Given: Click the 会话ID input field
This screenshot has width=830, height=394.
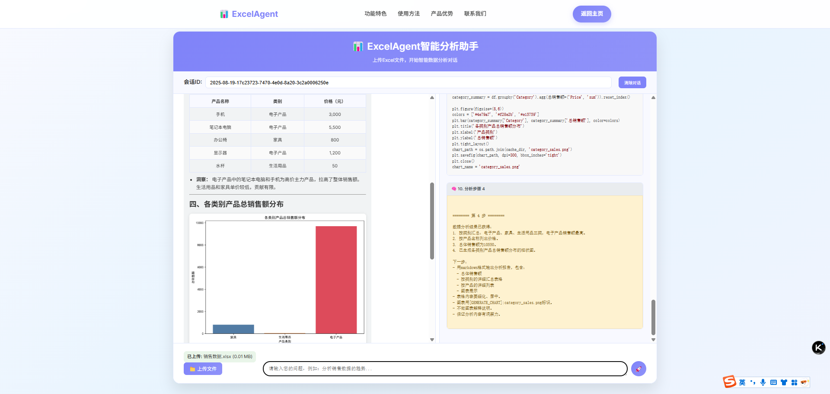Looking at the screenshot, I should pyautogui.click(x=408, y=83).
